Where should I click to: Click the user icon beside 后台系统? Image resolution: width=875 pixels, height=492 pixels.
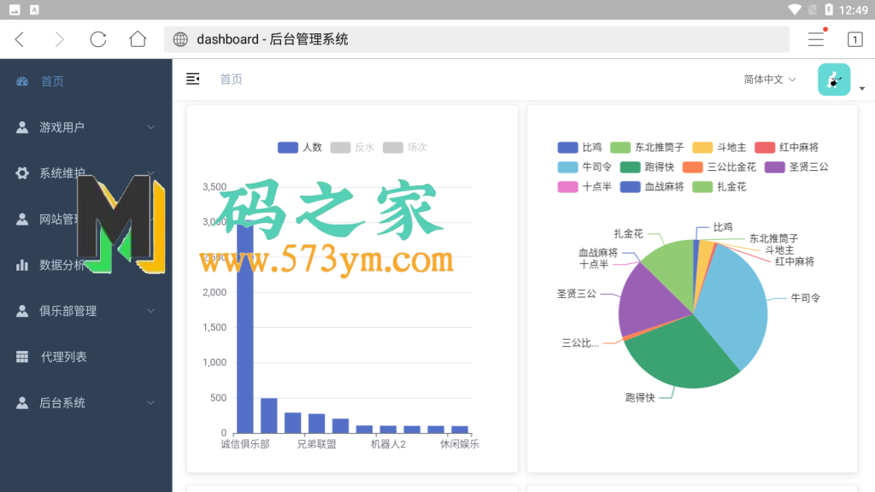tap(22, 403)
